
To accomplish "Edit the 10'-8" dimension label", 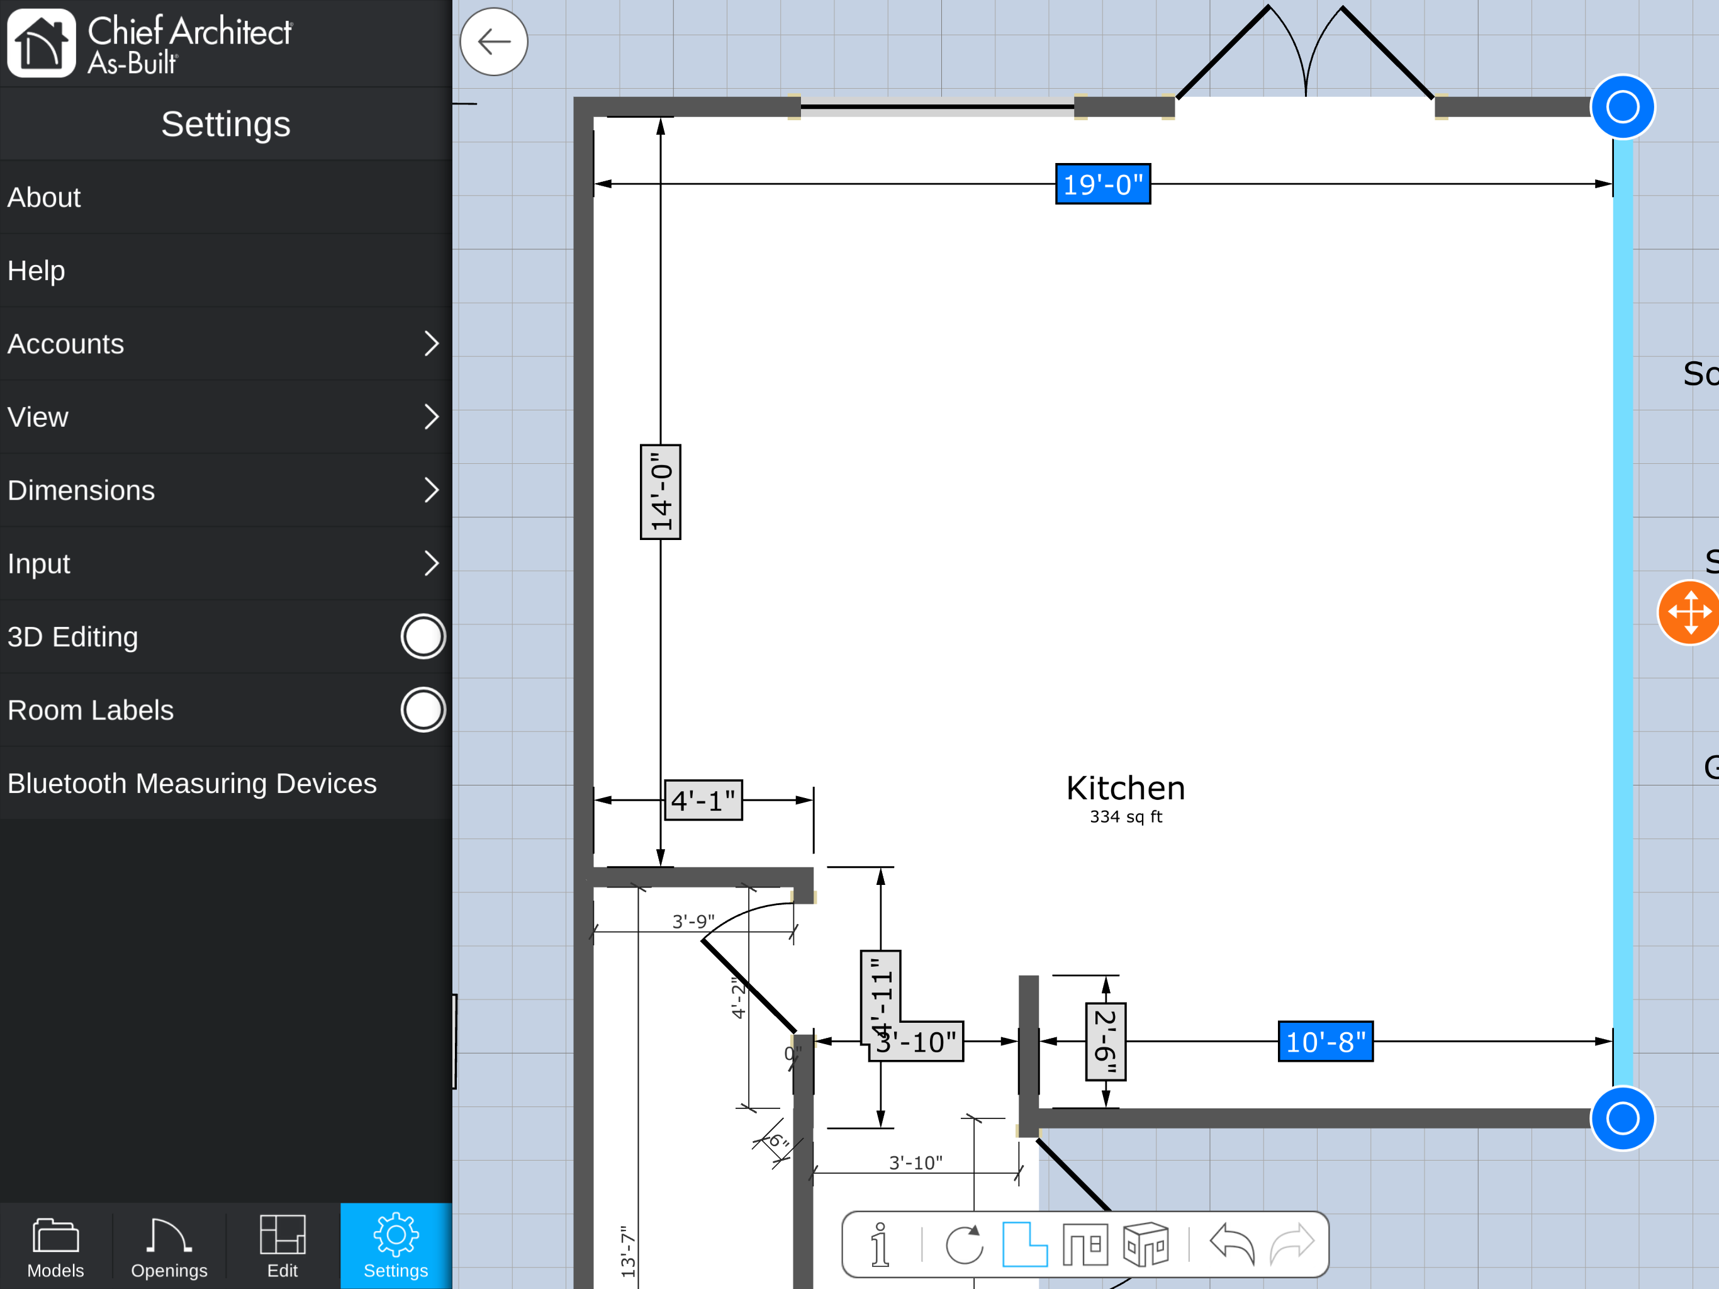I will [x=1326, y=1042].
